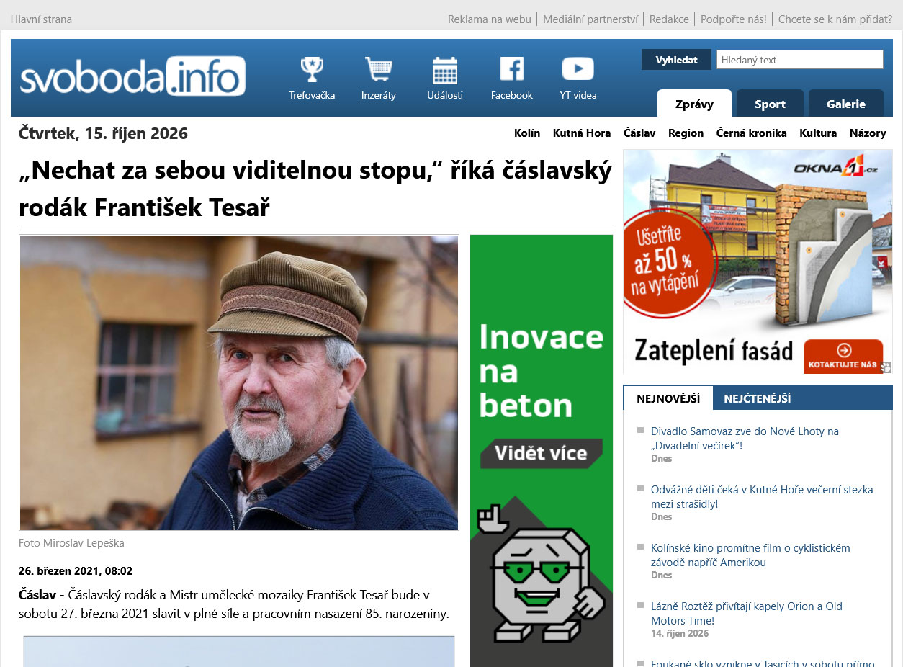
Task: Focus the Hledaný text search field
Action: click(800, 60)
